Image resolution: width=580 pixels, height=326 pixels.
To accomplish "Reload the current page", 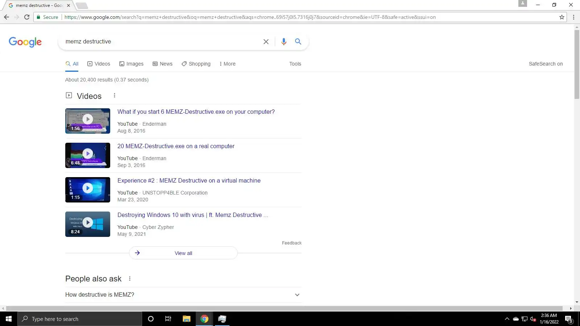I will (27, 17).
